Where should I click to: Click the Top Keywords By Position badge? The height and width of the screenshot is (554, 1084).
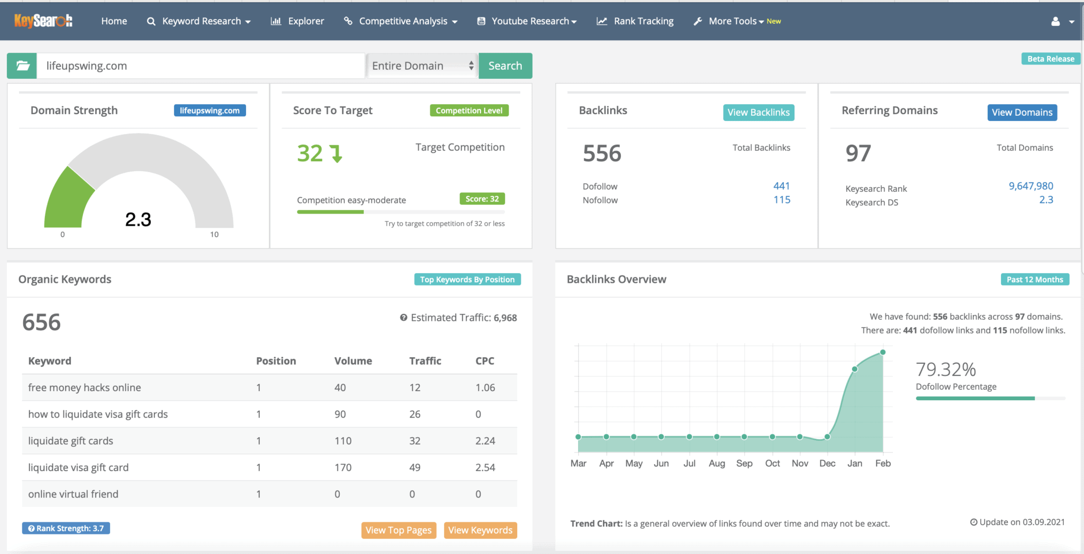point(467,279)
